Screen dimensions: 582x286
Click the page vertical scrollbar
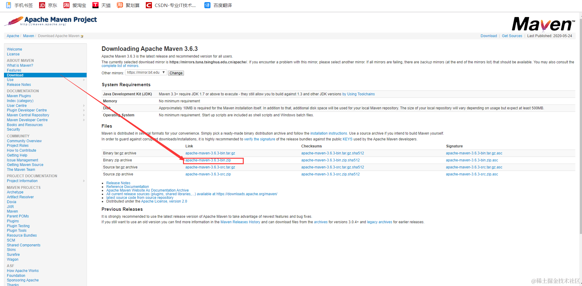tap(580, 126)
